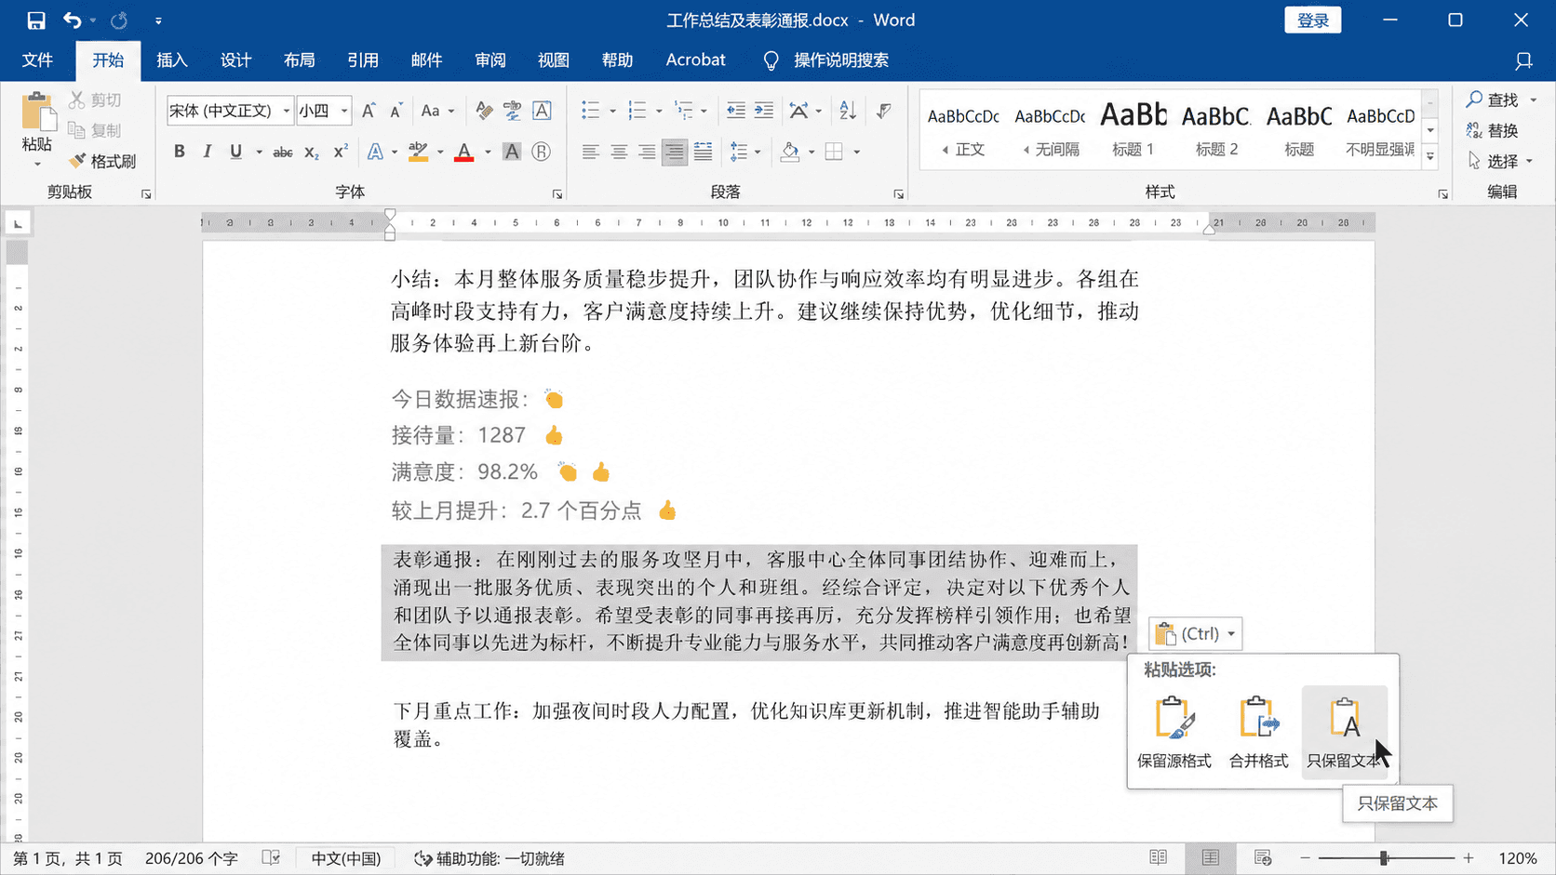
Task: Show or hide paragraph marks
Action: click(884, 111)
